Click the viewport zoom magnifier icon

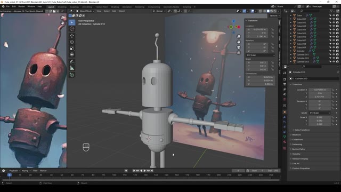(239, 37)
